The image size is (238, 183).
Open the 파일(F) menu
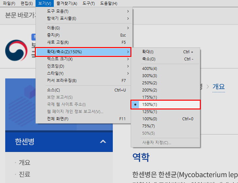click(x=9, y=4)
